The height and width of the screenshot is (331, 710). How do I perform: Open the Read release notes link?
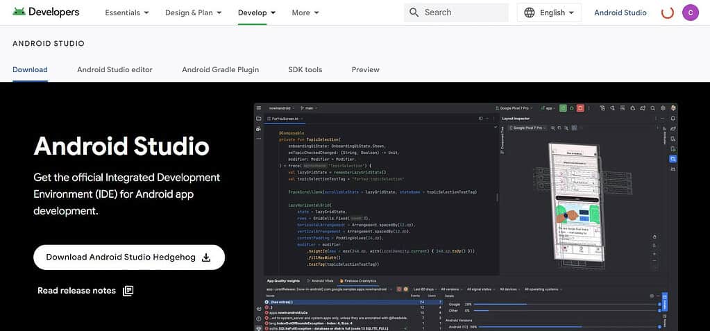point(85,291)
